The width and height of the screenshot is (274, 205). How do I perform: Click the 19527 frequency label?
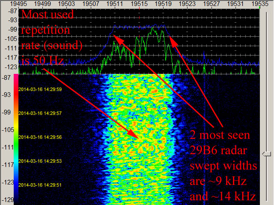[211, 4]
